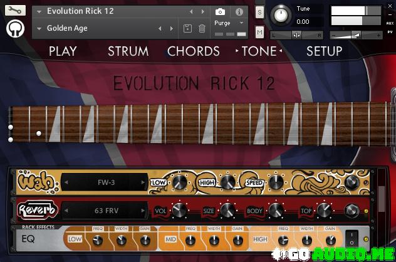Adjust the reverb TOP knob

(x=324, y=210)
